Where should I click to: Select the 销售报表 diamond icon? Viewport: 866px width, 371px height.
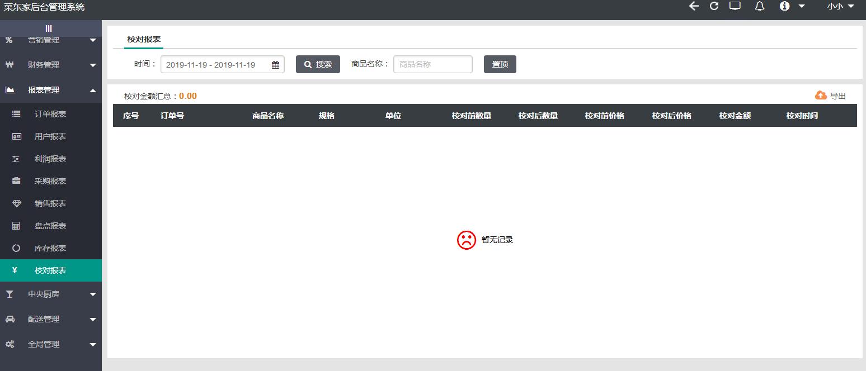(x=15, y=203)
